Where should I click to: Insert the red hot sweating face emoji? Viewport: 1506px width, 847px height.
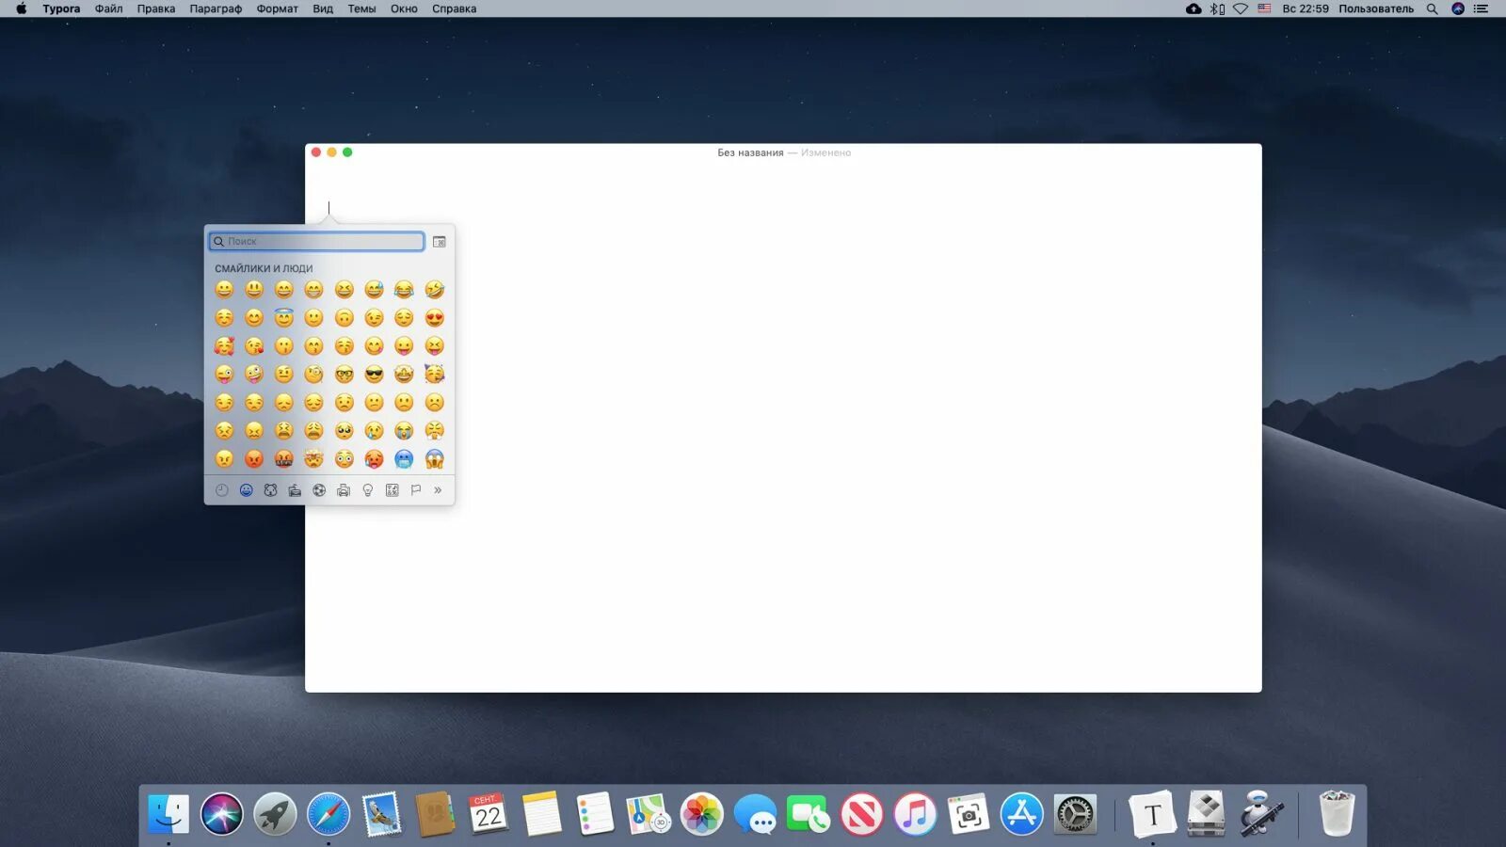point(374,459)
